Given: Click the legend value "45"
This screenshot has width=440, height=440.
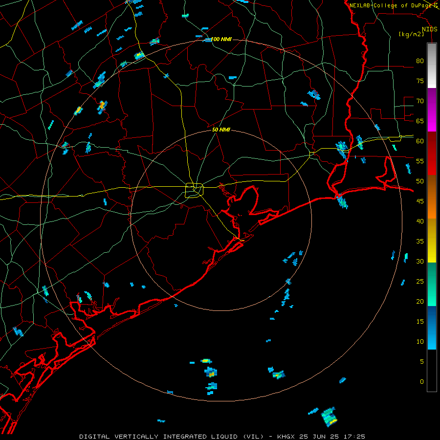Looking at the screenshot, I should tap(420, 201).
